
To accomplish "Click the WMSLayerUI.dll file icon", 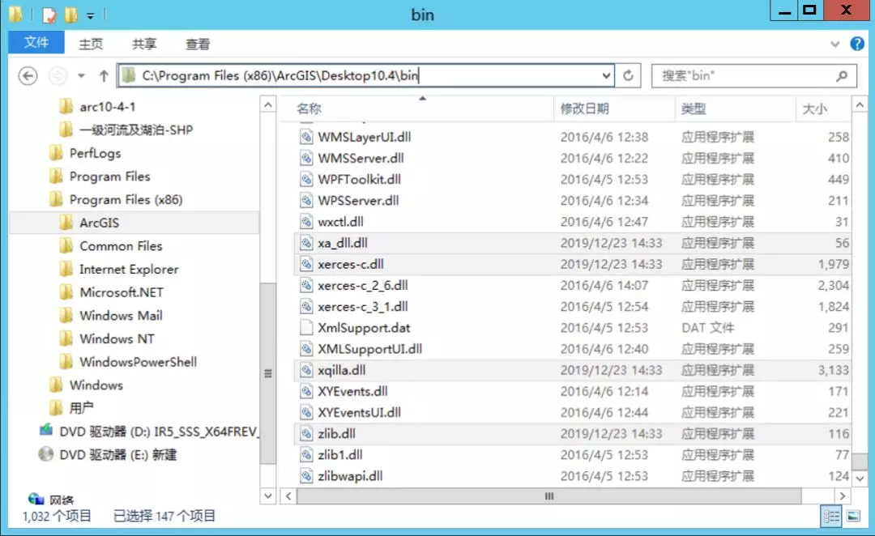I will 305,137.
